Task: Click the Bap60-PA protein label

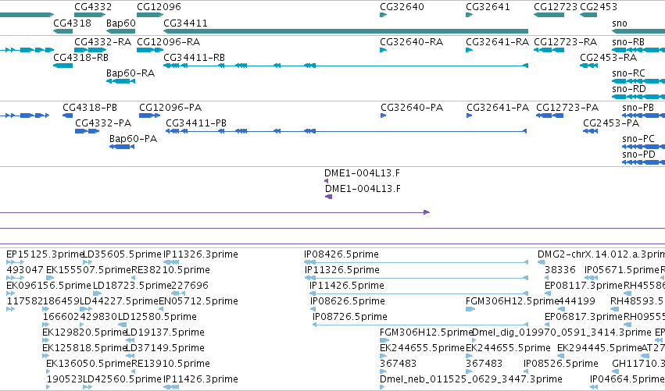Action: pos(133,139)
